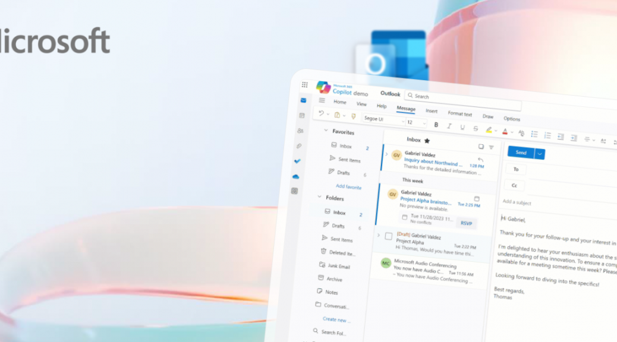617x342 pixels.
Task: Check the box on the Draft Gabriel Valdez email
Action: pos(388,236)
